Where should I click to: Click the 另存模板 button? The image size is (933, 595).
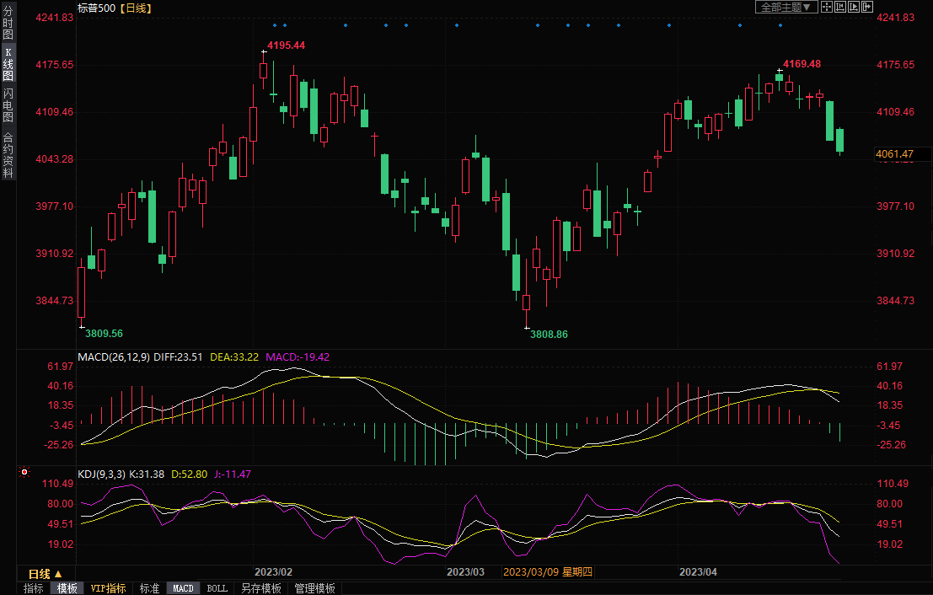[260, 588]
